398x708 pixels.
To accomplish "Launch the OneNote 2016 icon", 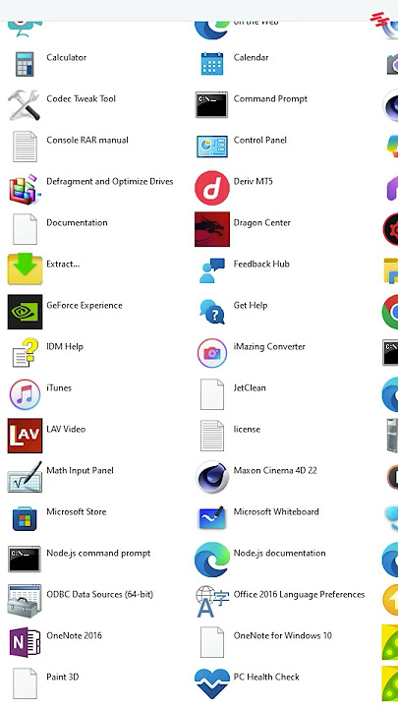I will (x=25, y=641).
